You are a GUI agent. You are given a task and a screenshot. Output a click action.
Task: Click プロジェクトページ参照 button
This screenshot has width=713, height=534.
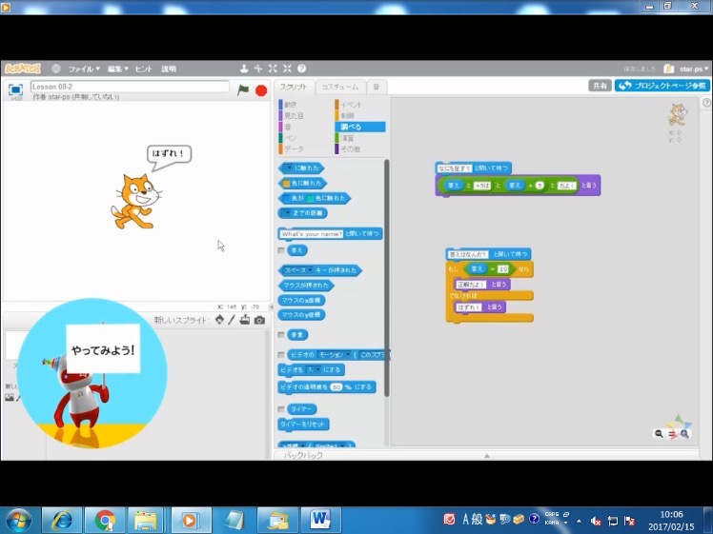tap(662, 86)
